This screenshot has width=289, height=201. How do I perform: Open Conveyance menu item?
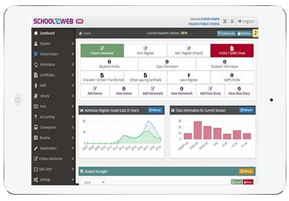tap(53, 127)
